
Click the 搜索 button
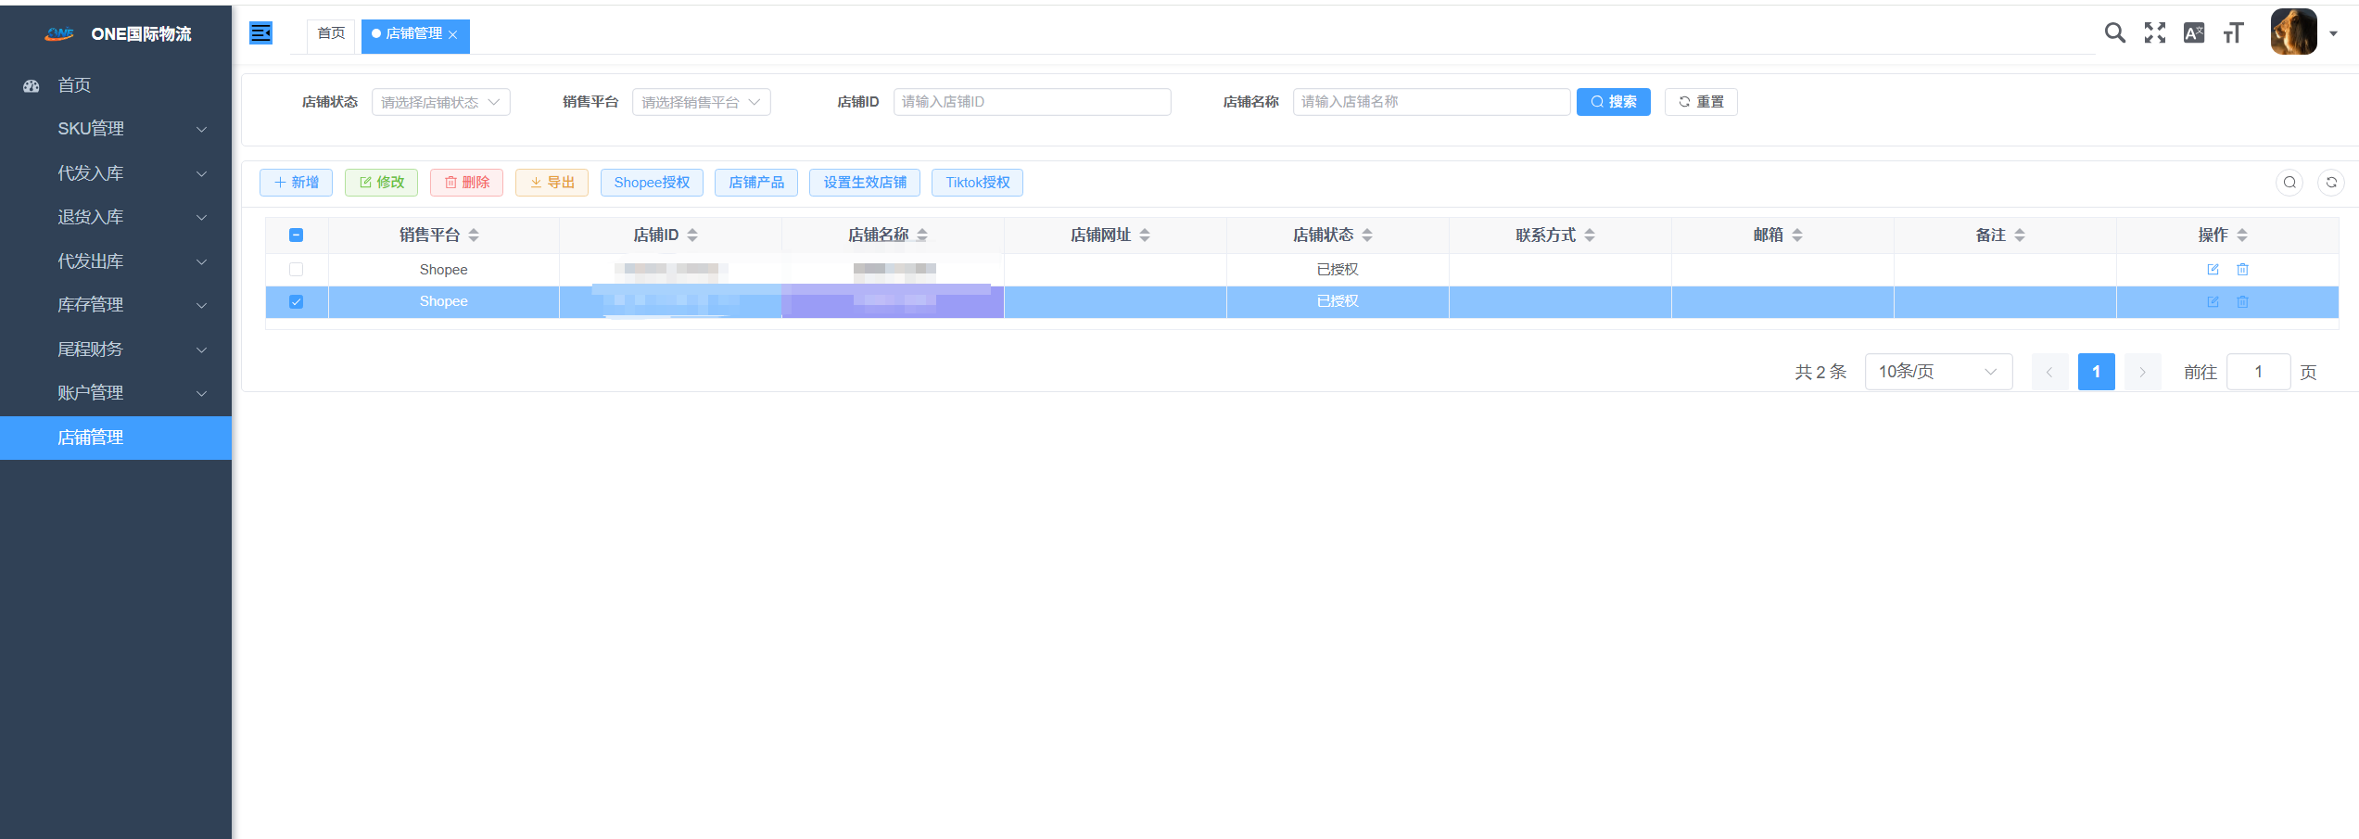tap(1613, 102)
